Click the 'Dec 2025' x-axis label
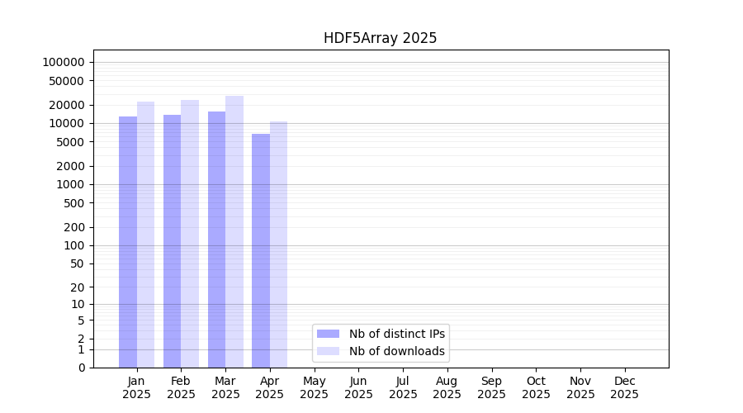 pyautogui.click(x=624, y=387)
